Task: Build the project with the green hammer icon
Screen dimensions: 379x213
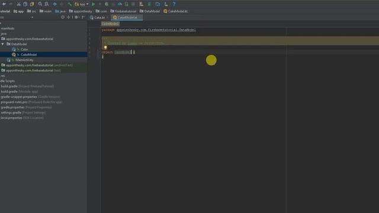Action: (70, 4)
